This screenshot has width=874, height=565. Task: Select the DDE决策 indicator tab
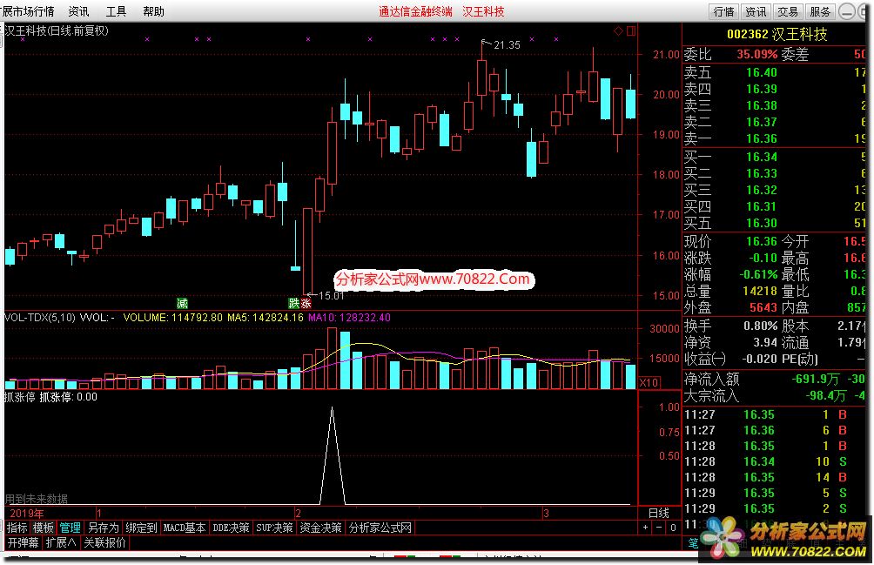[x=231, y=528]
